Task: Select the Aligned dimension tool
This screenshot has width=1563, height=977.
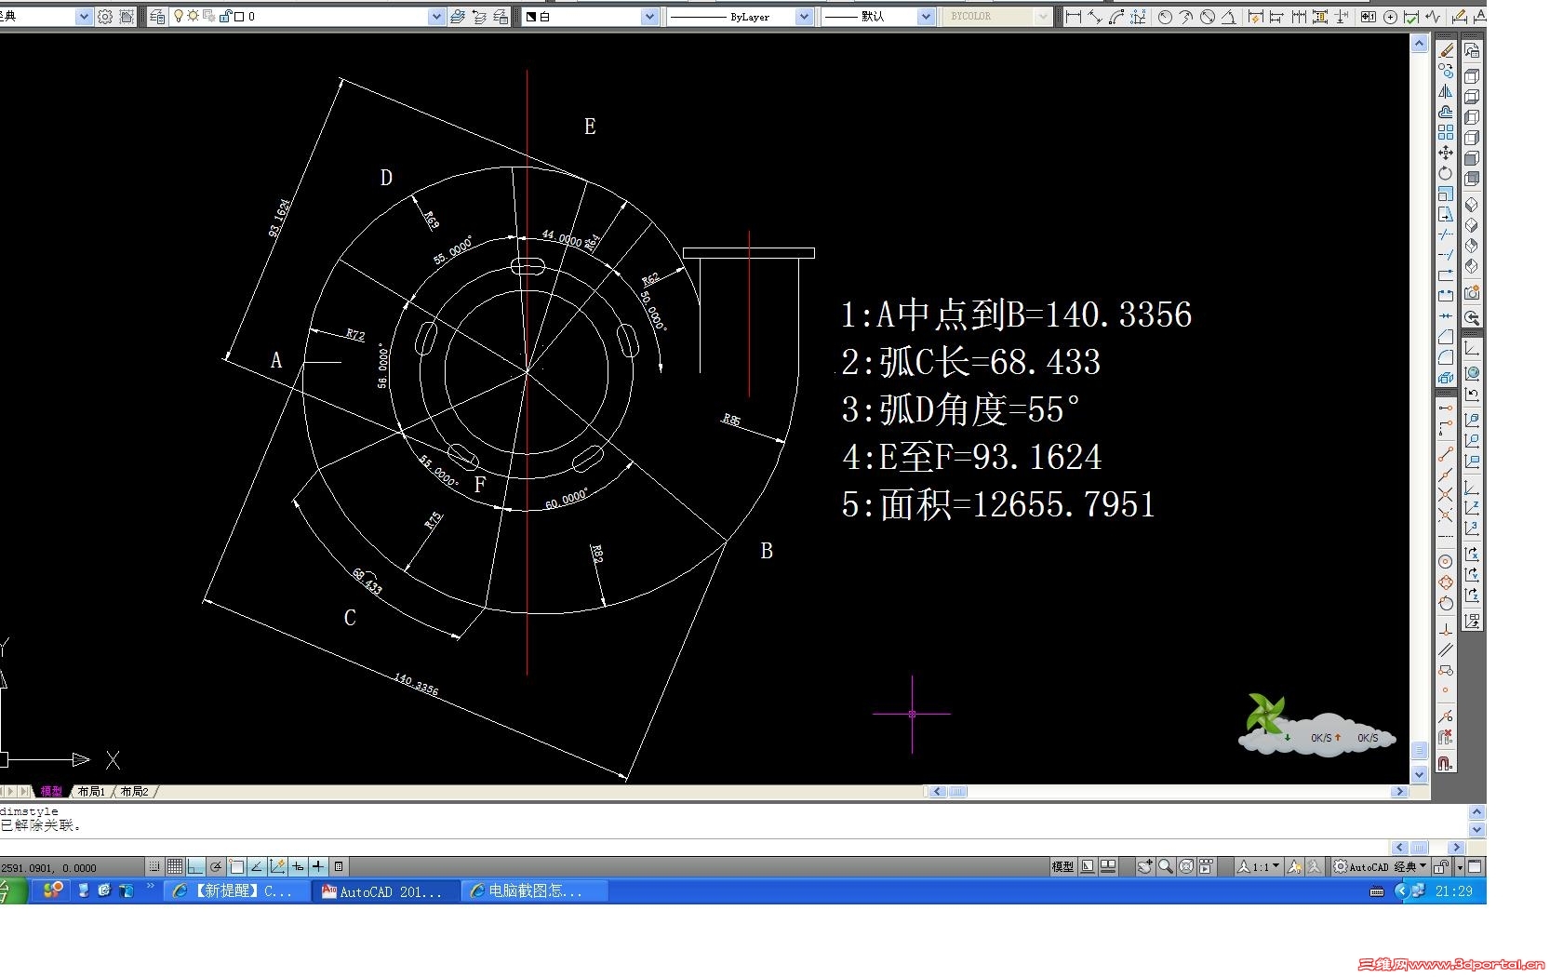Action: point(1095,17)
